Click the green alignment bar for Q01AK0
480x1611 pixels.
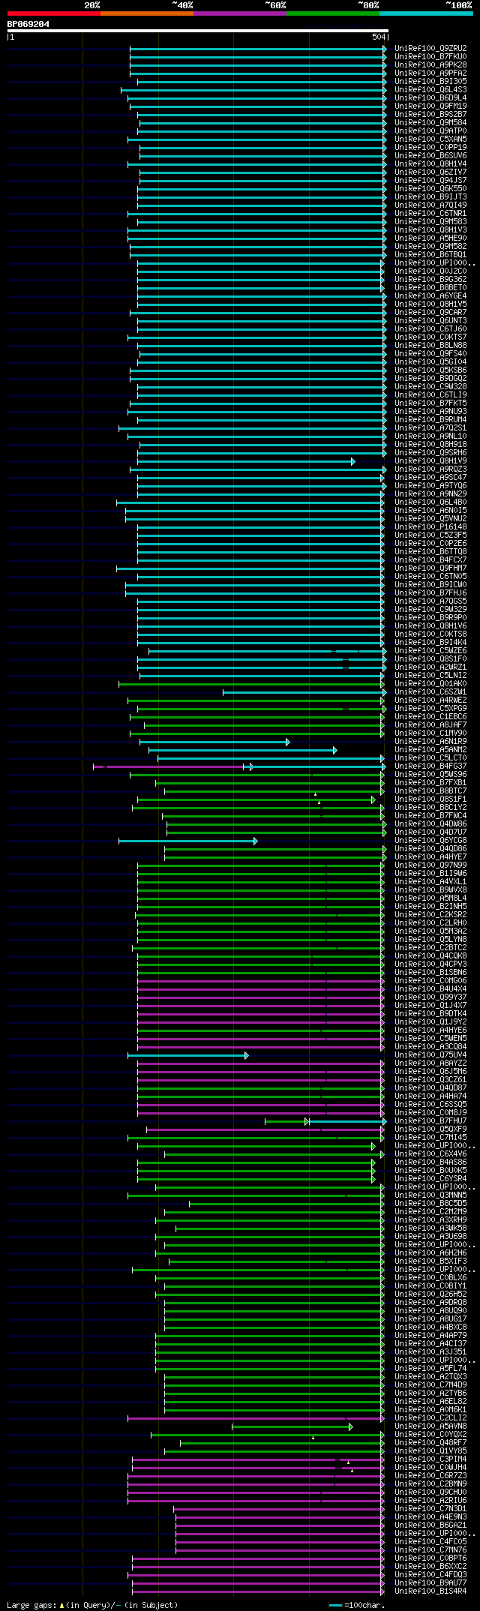[250, 684]
